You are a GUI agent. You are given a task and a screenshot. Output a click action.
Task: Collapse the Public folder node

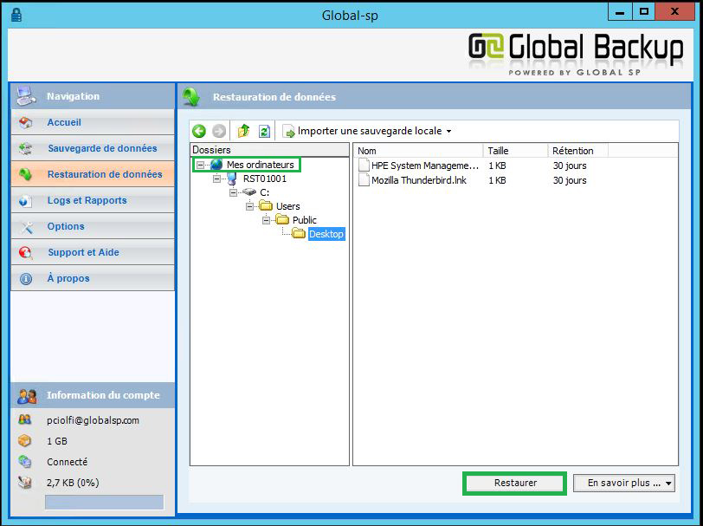(x=267, y=220)
